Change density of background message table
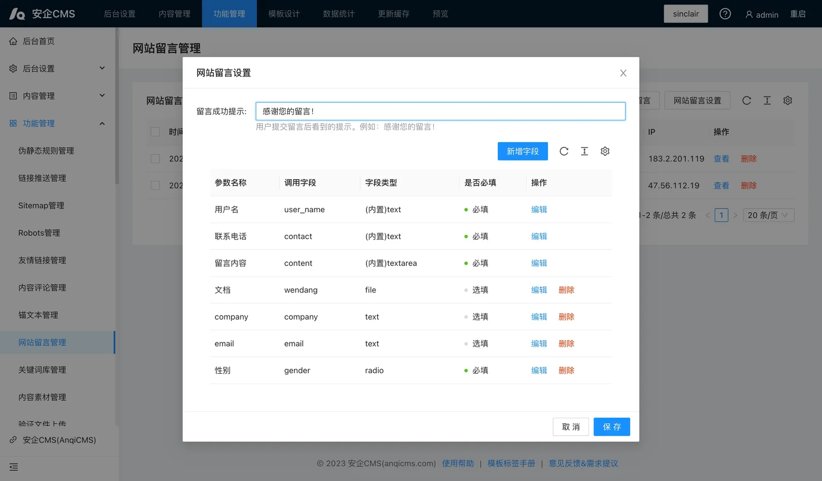The height and width of the screenshot is (481, 822). point(767,100)
